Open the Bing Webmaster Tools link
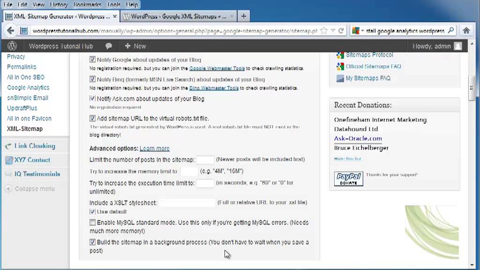Screen dimensions: 480x270 pyautogui.click(x=214, y=88)
